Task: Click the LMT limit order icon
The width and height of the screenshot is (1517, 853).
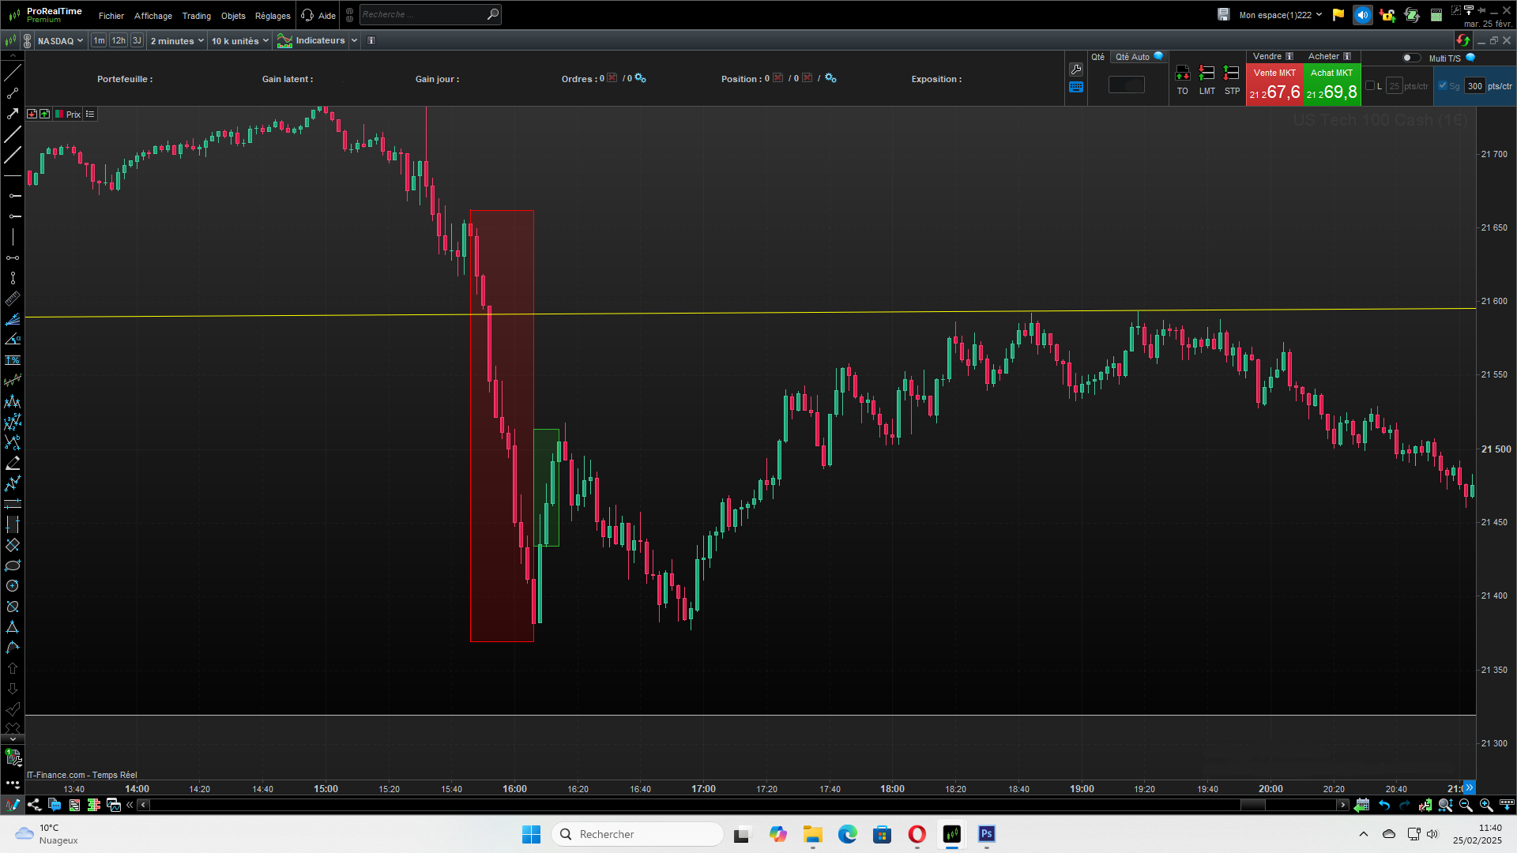Action: (x=1206, y=73)
